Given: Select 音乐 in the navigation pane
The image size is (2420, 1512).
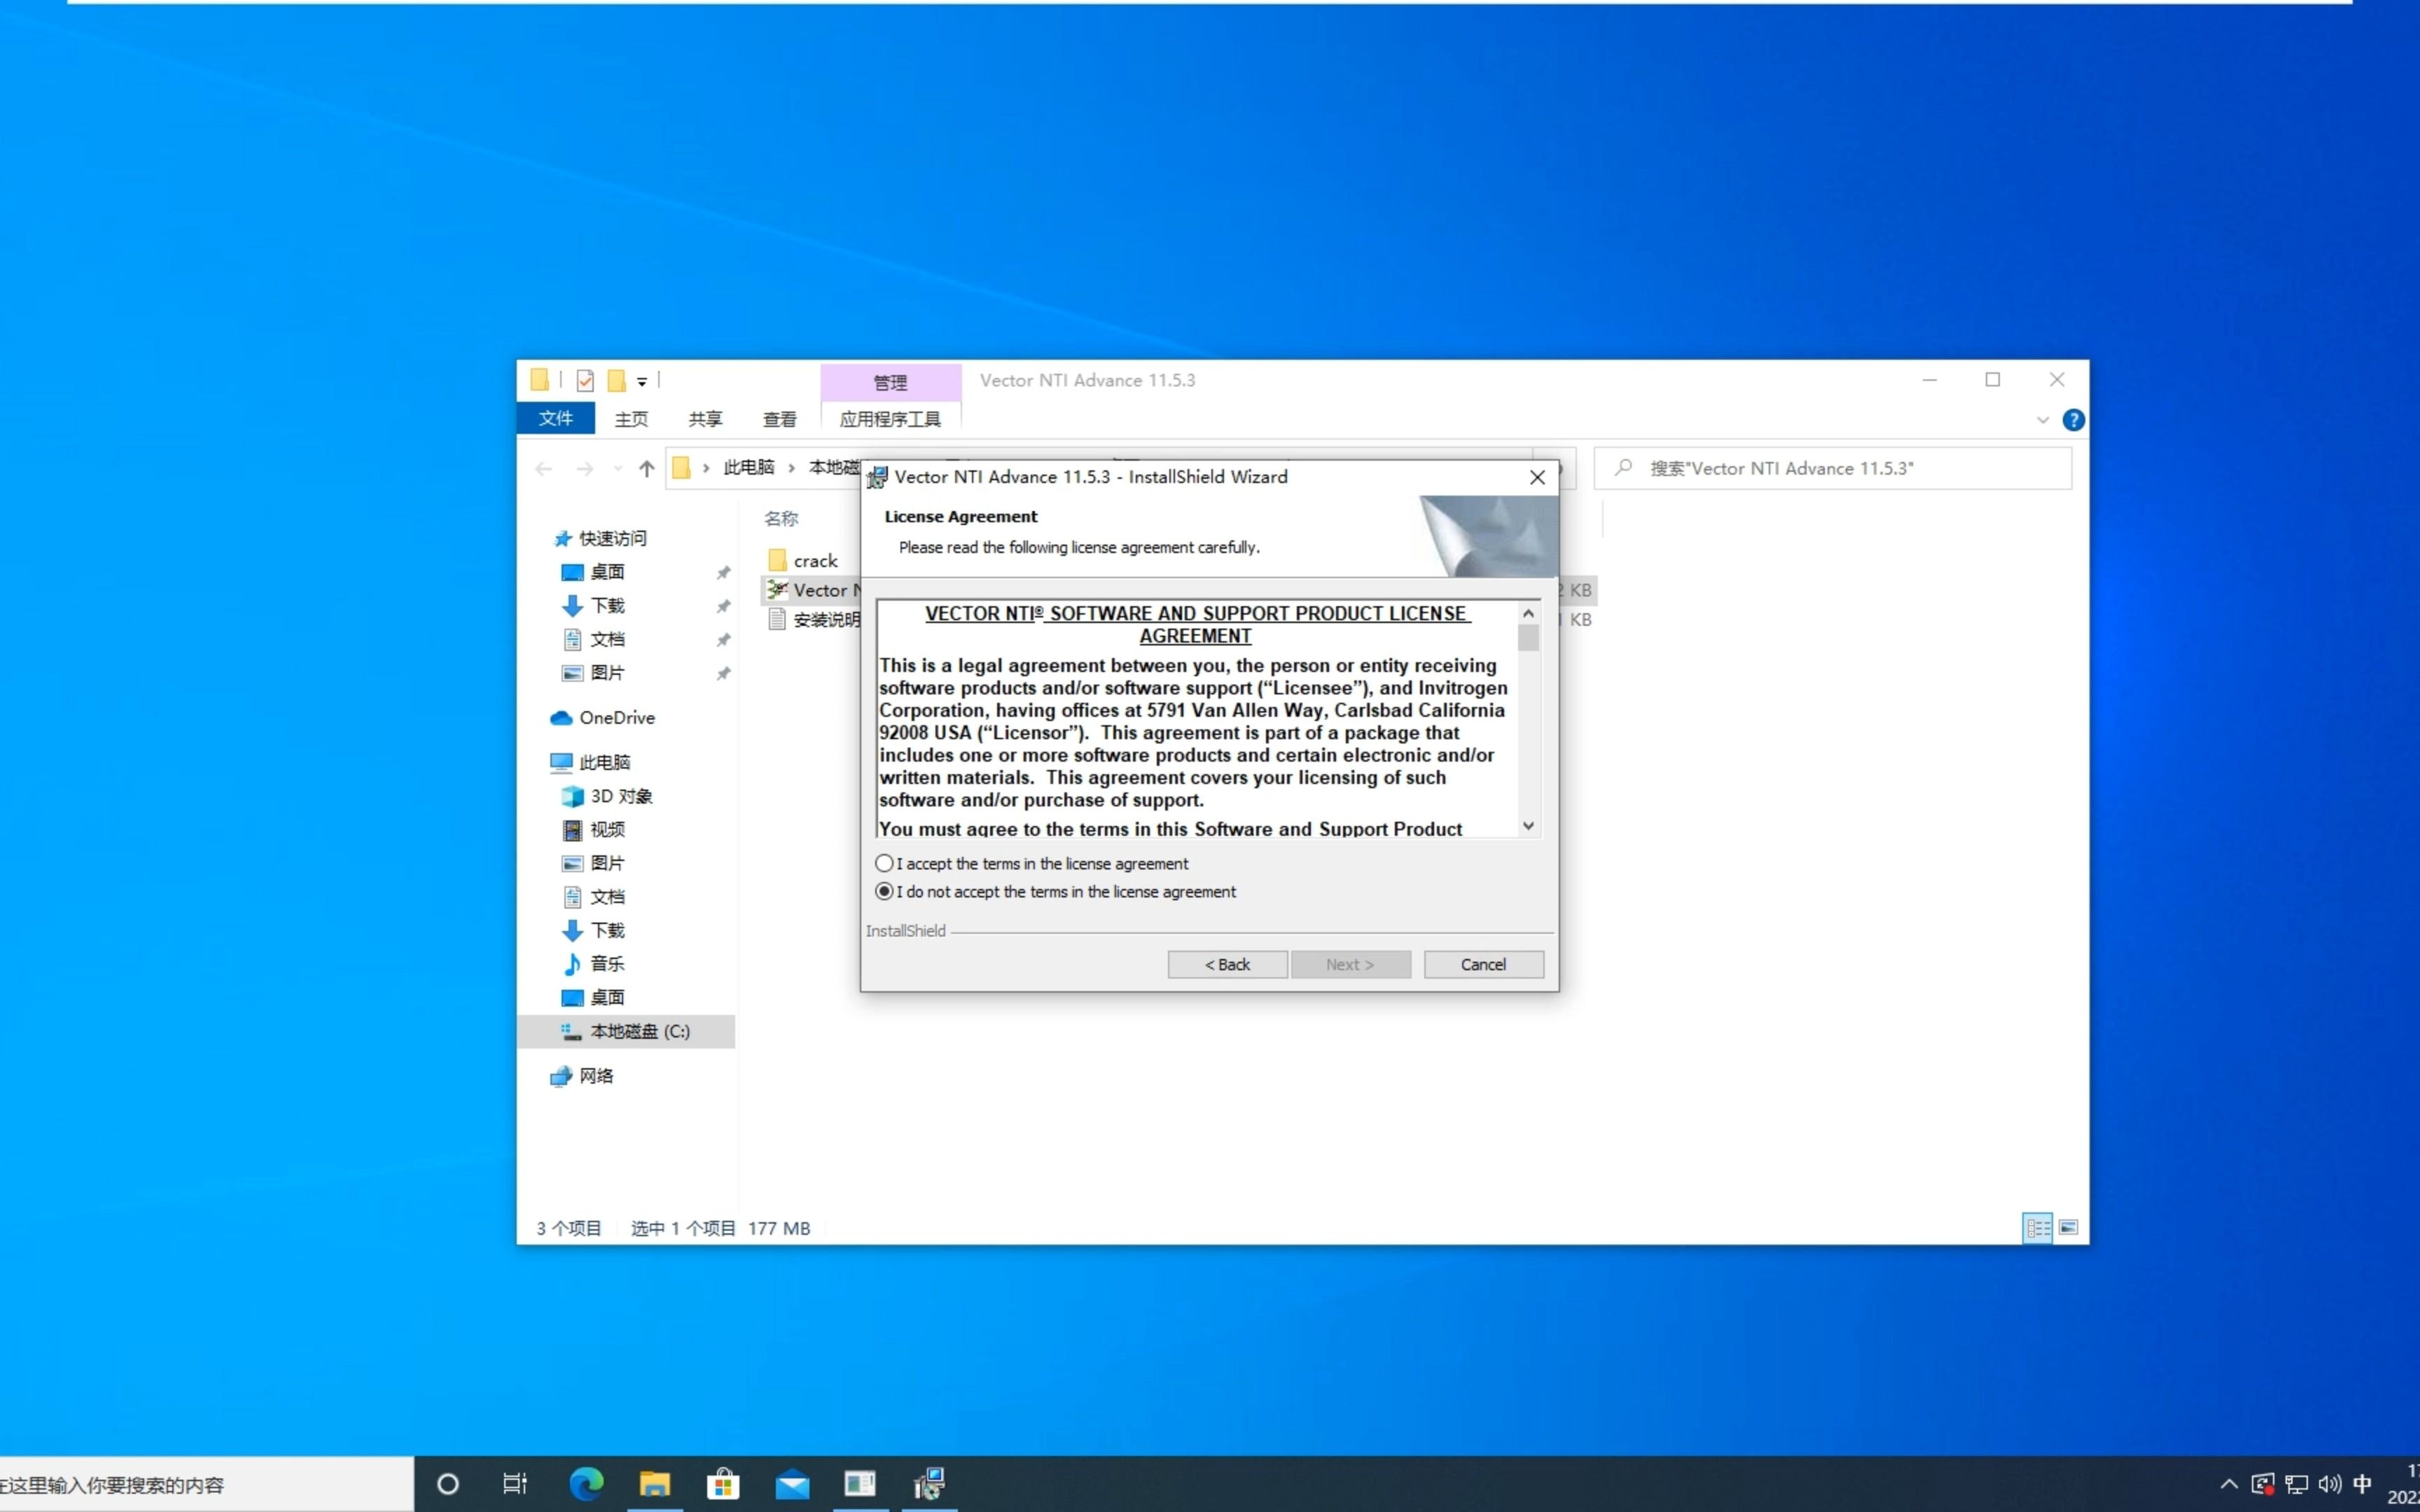Looking at the screenshot, I should [607, 963].
